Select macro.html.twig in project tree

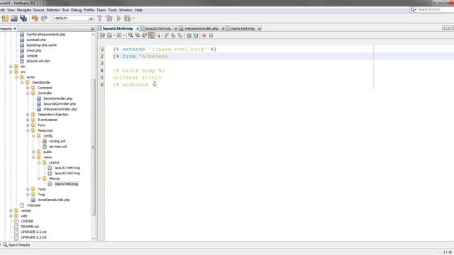point(66,184)
